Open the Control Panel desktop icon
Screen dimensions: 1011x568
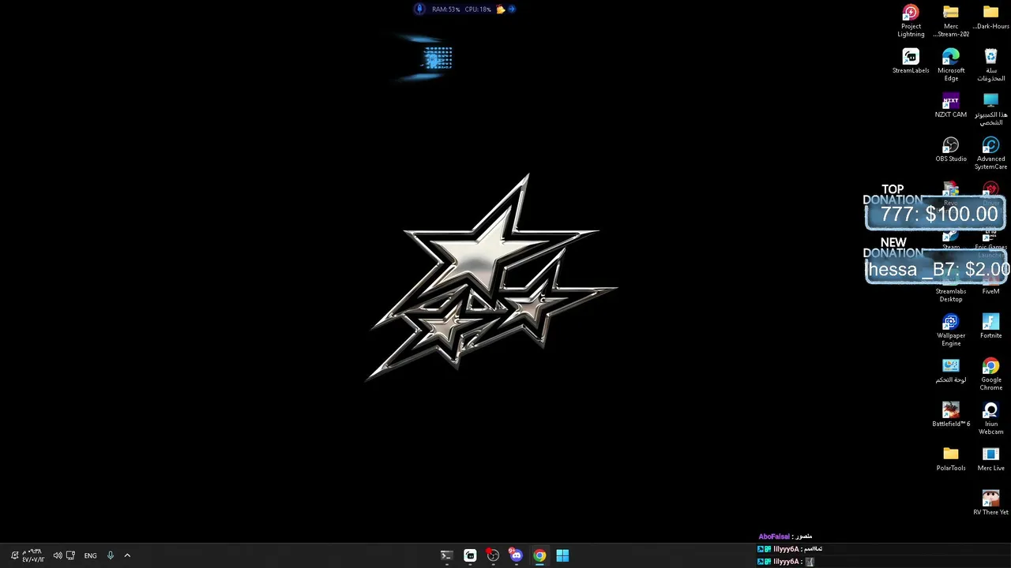951,371
